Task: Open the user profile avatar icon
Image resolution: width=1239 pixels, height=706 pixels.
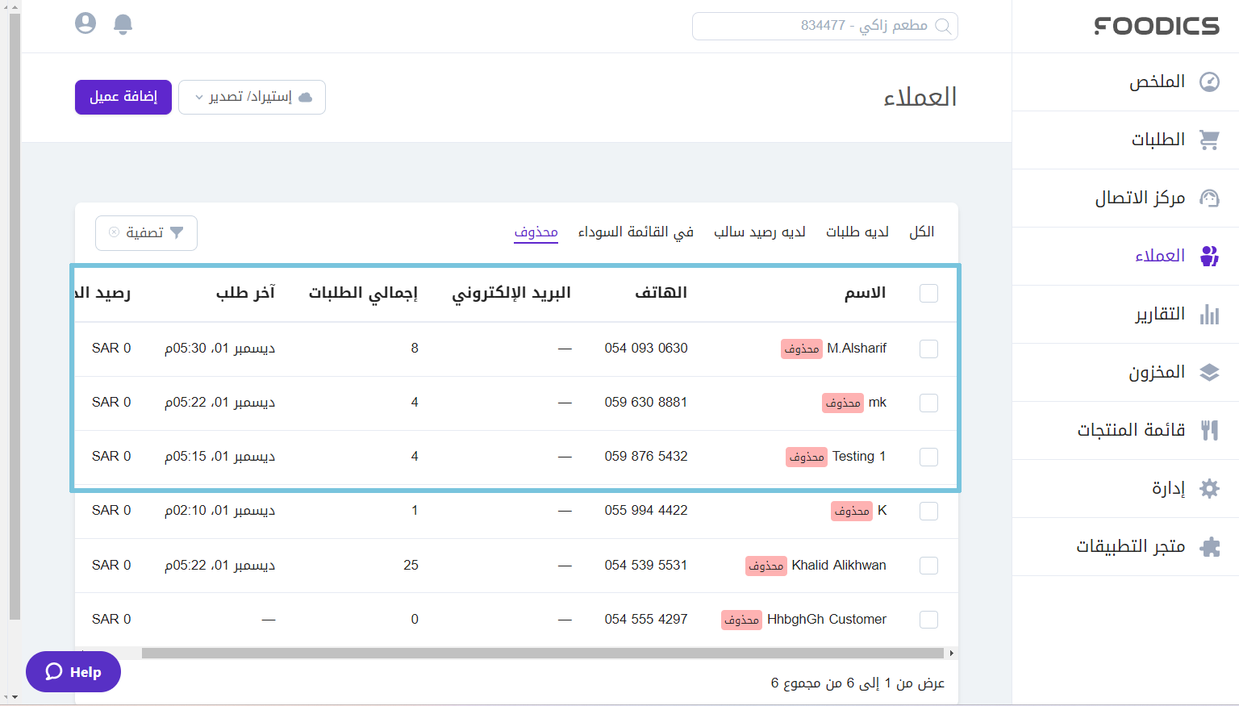Action: click(x=86, y=23)
